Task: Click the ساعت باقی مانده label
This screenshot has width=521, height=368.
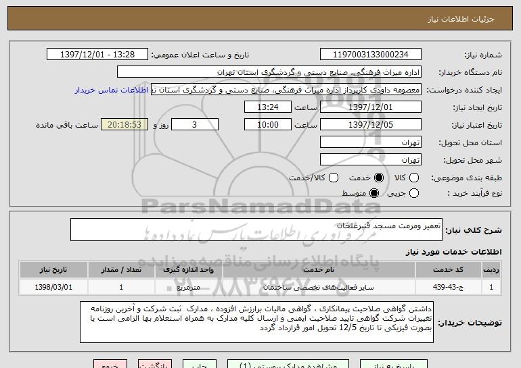Action: 67,125
